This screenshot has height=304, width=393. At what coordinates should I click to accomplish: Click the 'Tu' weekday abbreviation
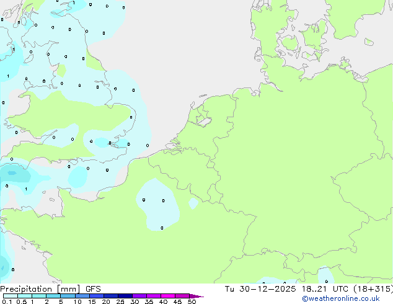coord(229,289)
